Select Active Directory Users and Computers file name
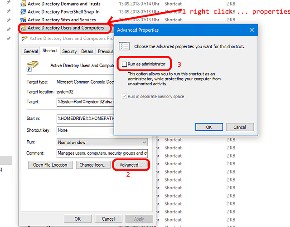Screen dimensions: 290x227 tap(66, 28)
